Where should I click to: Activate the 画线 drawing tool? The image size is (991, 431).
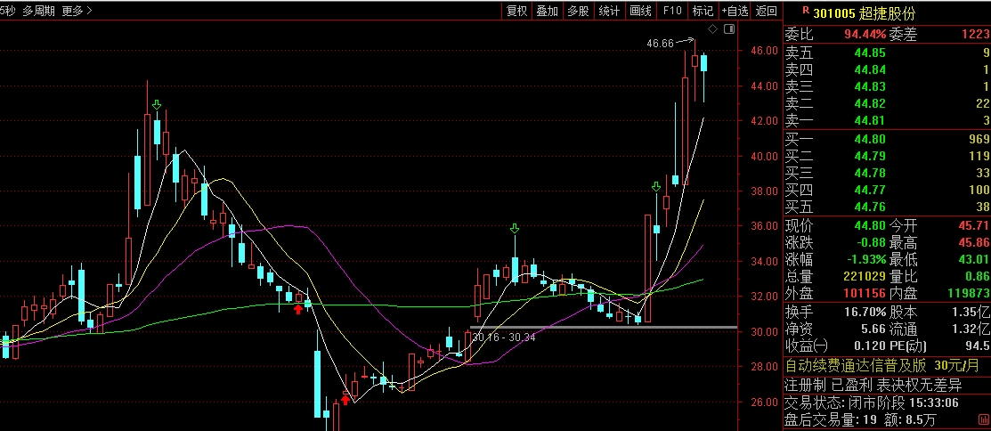point(640,11)
